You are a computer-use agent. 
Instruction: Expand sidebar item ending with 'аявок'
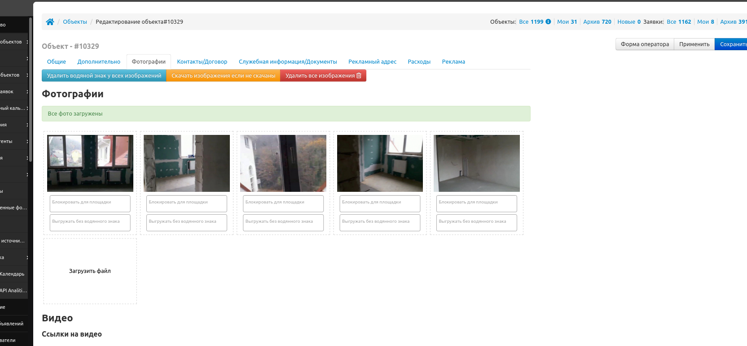pos(14,91)
